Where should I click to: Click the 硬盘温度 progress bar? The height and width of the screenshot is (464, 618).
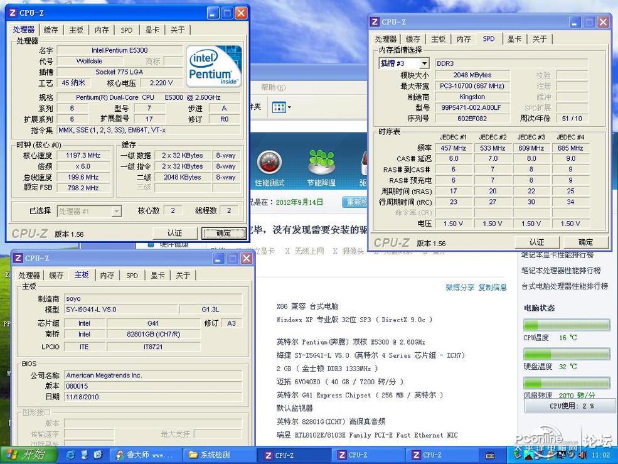[567, 354]
